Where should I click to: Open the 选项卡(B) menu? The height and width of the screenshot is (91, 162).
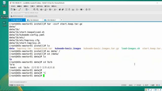pos(39,6)
